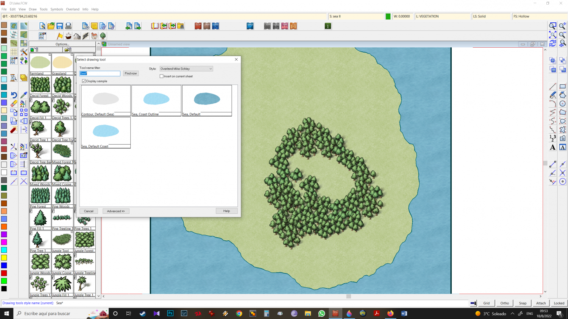Toggle the Grid button in status bar
Screen dimensions: 568x319
(487, 303)
